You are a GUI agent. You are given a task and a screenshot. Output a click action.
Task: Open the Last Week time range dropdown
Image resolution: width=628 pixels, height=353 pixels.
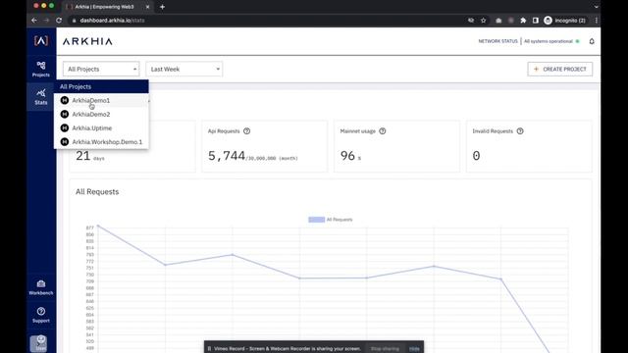pos(184,69)
